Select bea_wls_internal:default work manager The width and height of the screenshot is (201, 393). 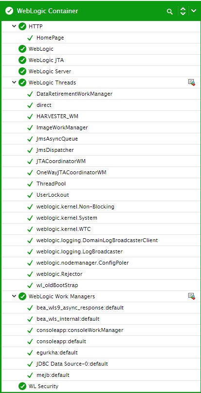coord(68,319)
